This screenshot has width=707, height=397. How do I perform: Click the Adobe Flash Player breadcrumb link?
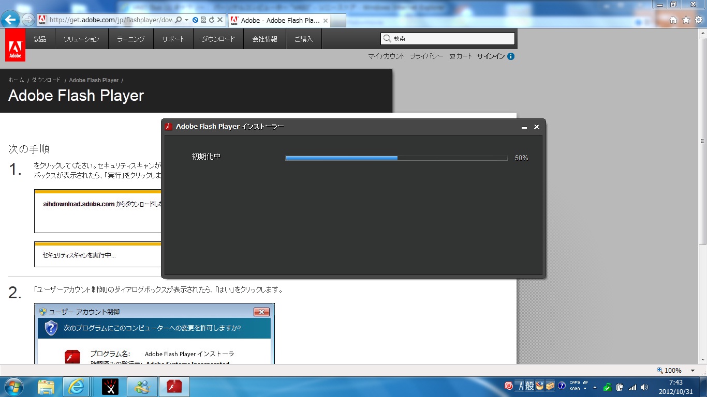pyautogui.click(x=94, y=80)
